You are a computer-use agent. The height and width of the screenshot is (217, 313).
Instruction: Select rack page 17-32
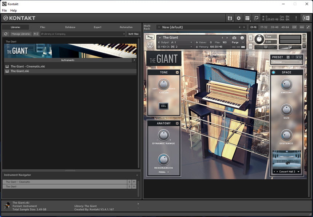pos(264,27)
